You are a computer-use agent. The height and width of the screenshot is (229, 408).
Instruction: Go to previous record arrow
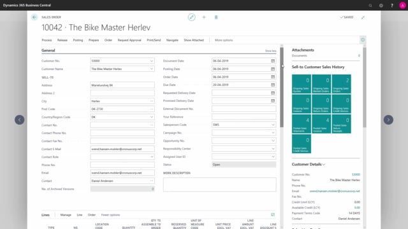pyautogui.click(x=20, y=120)
